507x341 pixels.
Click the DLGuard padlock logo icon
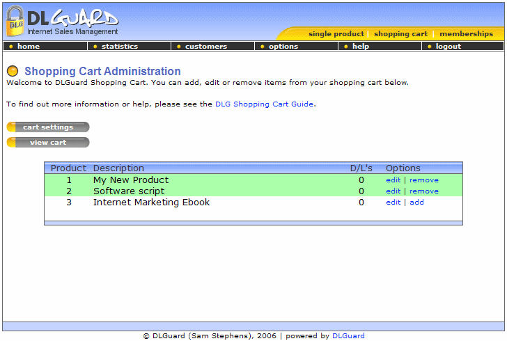coord(15,22)
